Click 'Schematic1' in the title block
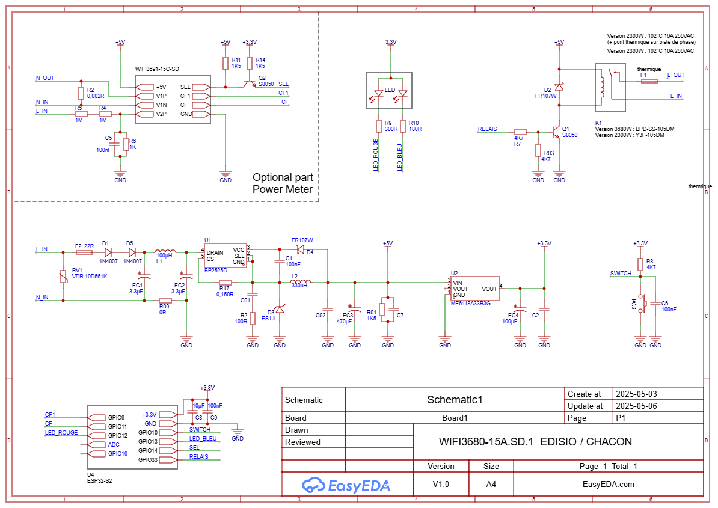Screen dimensions: 718x508 pos(455,400)
